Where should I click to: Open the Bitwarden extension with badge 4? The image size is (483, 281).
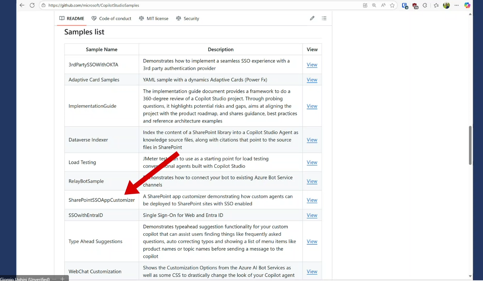click(405, 5)
